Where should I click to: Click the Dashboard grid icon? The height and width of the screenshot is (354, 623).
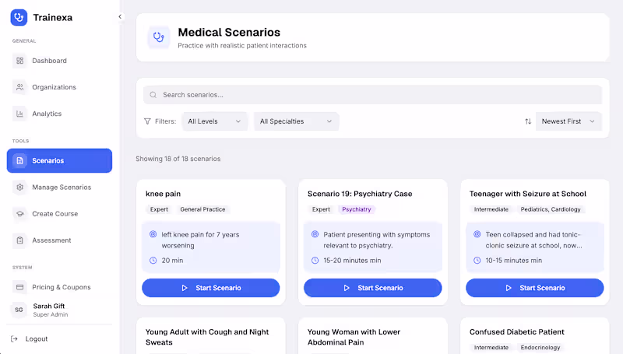(20, 61)
